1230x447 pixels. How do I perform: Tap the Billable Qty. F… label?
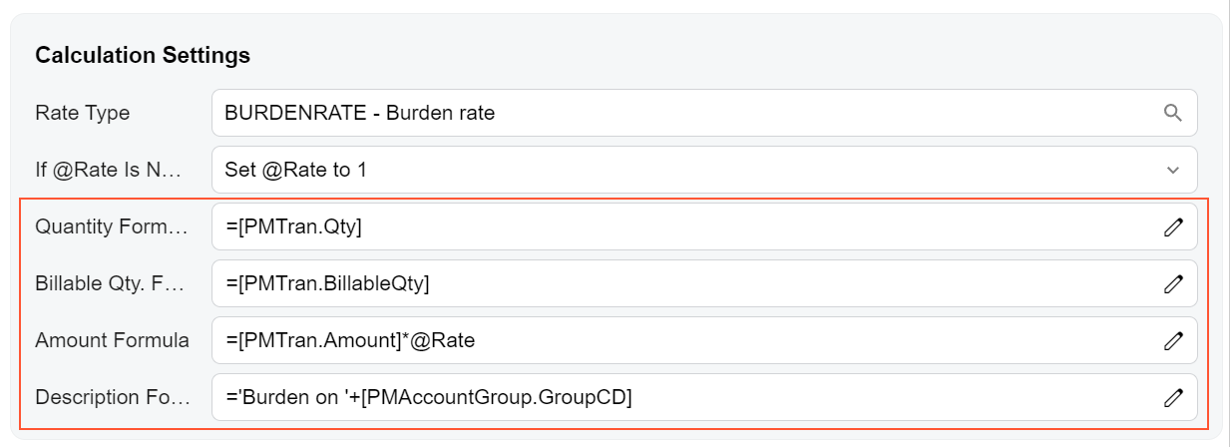coord(110,283)
